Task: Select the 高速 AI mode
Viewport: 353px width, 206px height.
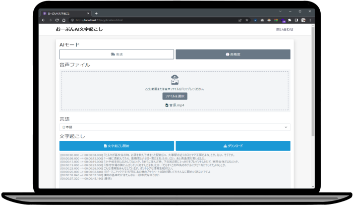Action: click(116, 55)
